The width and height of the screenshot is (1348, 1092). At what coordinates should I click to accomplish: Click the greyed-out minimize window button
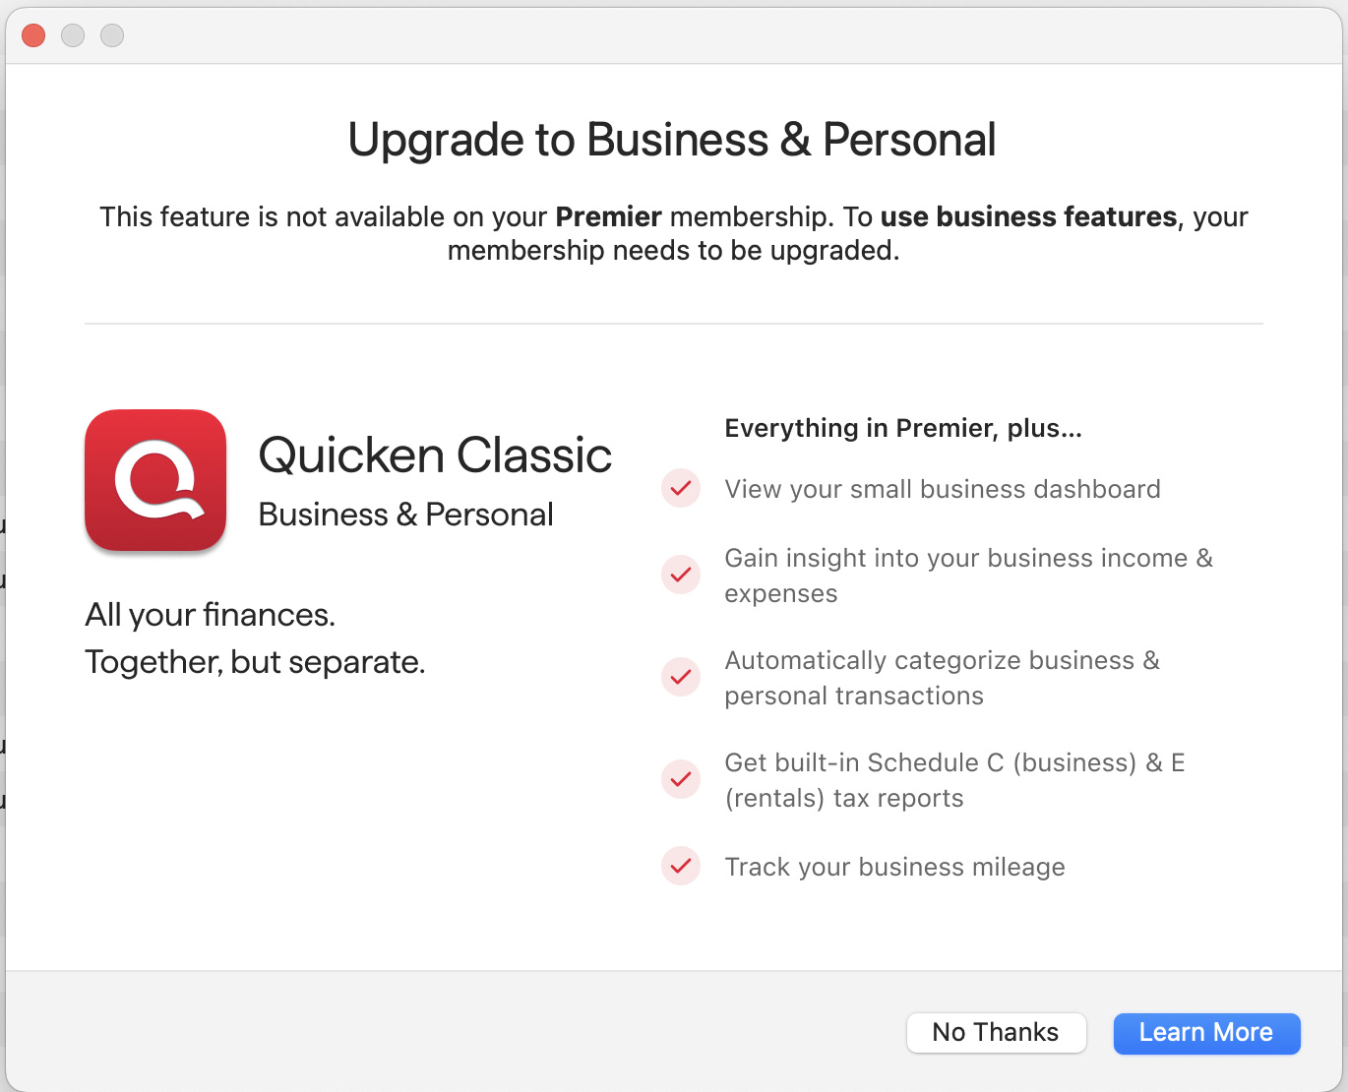point(73,35)
